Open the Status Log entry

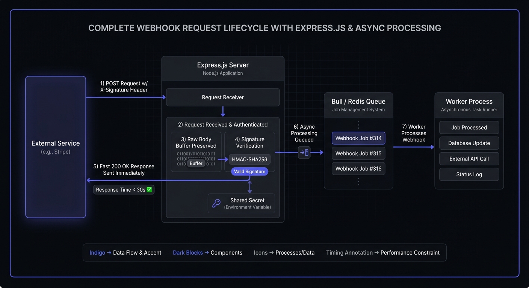(x=469, y=174)
